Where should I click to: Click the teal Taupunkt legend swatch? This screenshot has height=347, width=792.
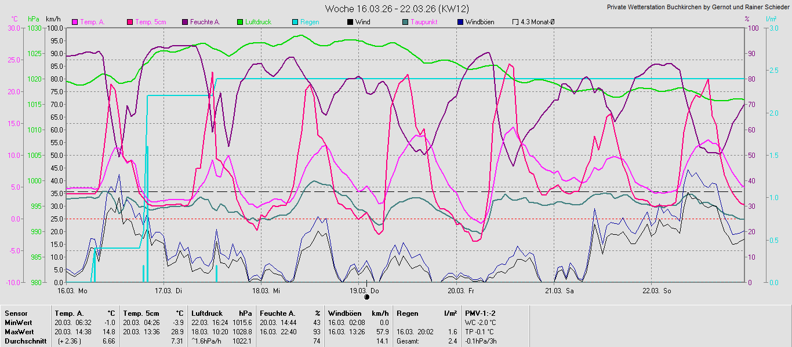coord(405,22)
